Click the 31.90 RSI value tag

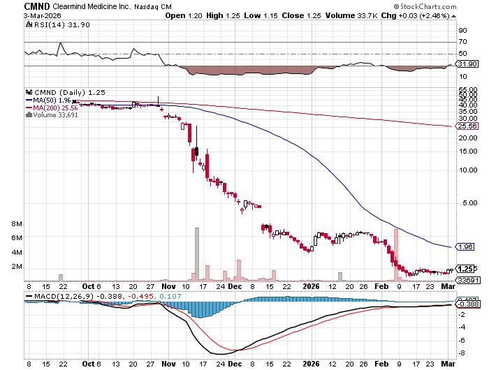tap(468, 64)
